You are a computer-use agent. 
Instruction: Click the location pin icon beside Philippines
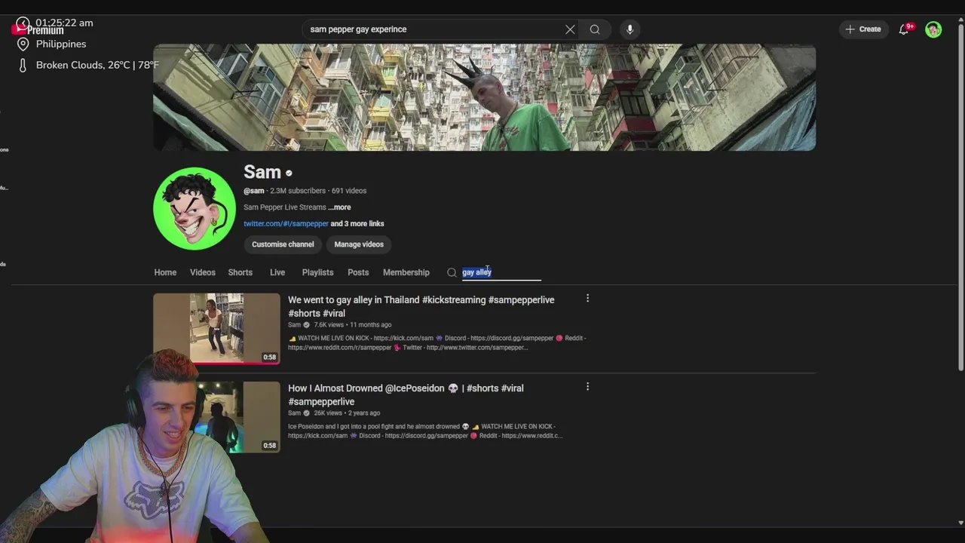[x=23, y=44]
